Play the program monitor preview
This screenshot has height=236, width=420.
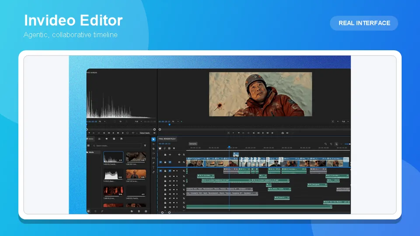pyautogui.click(x=263, y=133)
